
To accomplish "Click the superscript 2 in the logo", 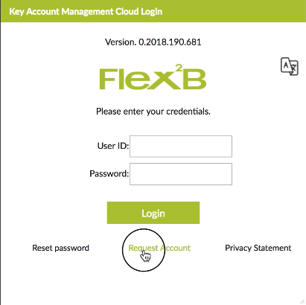I will (178, 68).
